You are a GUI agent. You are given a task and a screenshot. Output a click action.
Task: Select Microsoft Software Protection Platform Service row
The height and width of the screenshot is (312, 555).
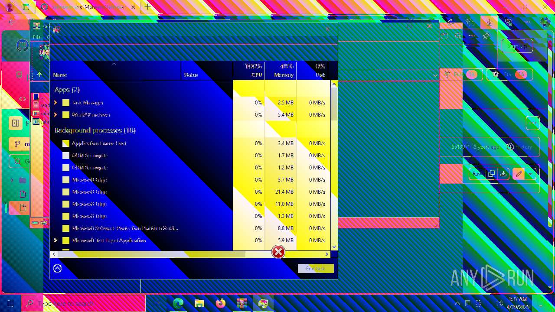tap(190, 228)
